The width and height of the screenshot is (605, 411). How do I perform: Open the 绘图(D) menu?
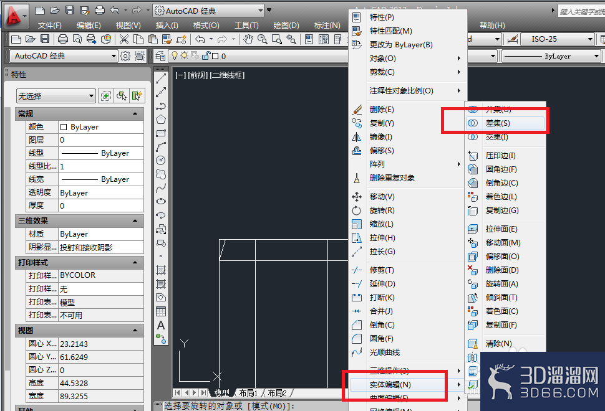tap(286, 26)
